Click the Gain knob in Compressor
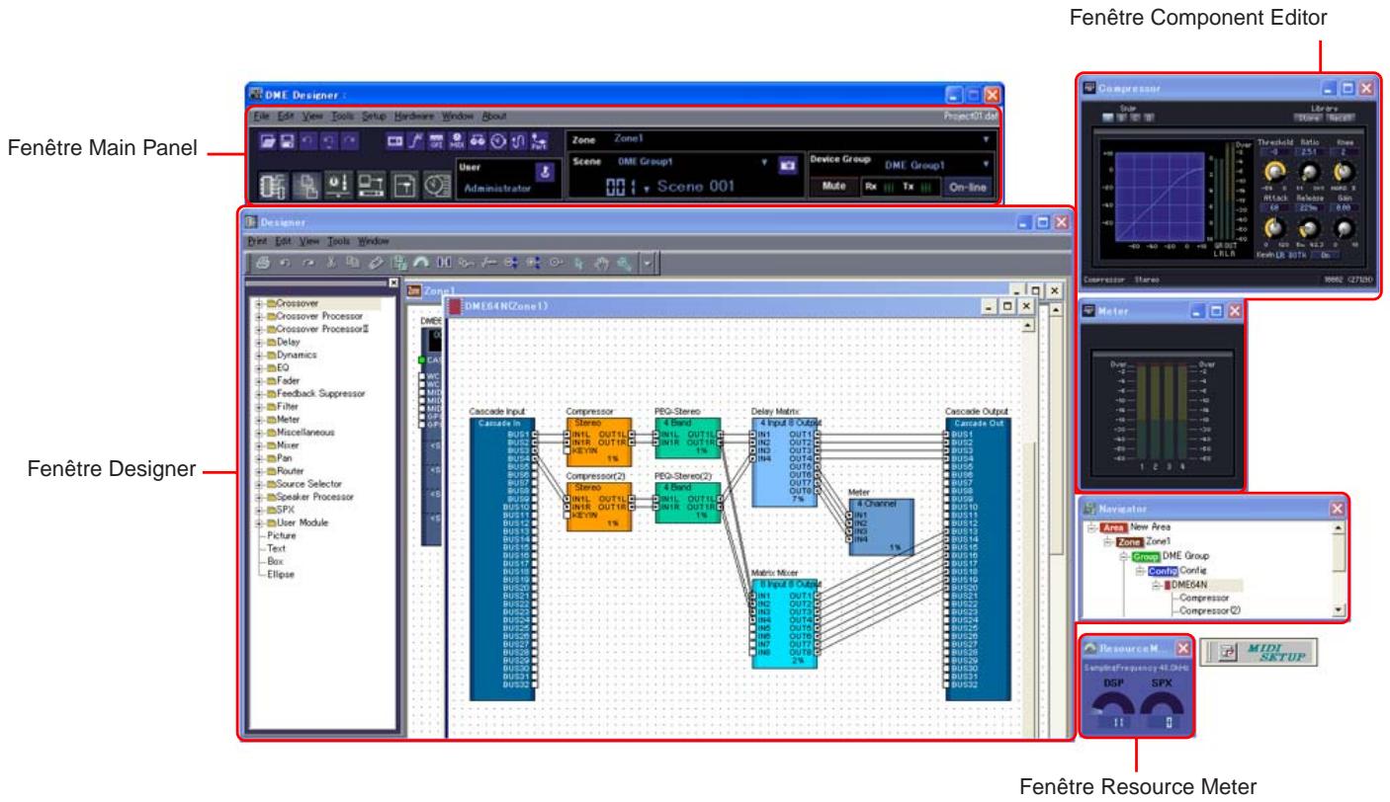1390x802 pixels. point(1345,227)
